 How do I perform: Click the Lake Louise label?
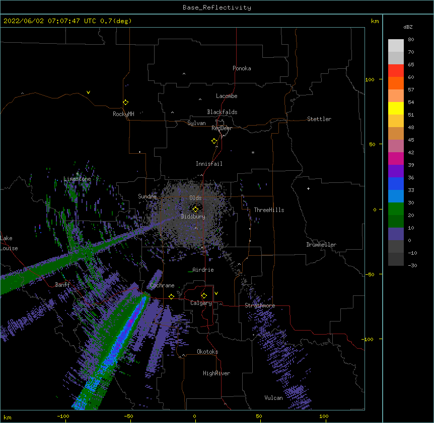[x=8, y=243]
